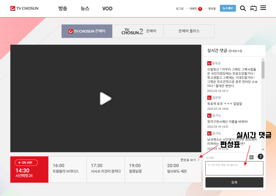The image size is (276, 196).
Task: Click the 뉴스제보 button
Action: coord(228,8)
